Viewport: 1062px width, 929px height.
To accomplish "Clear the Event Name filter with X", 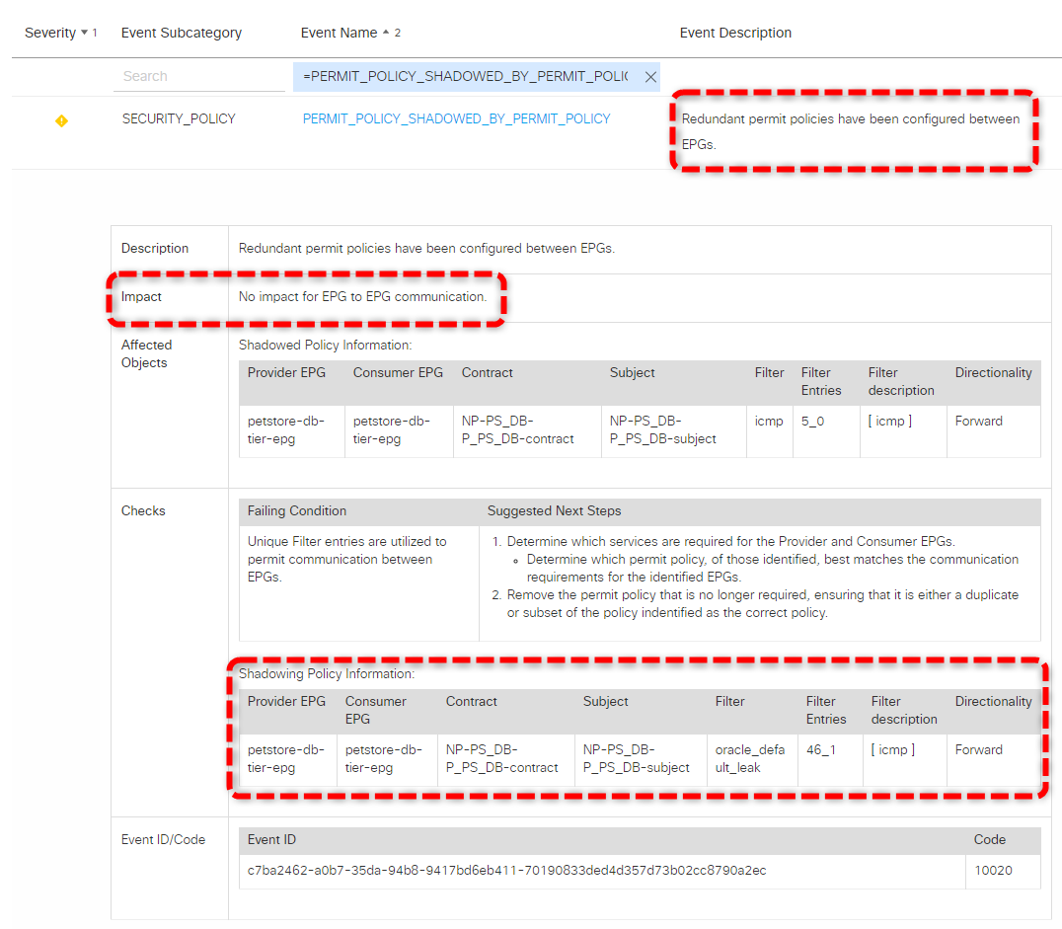I will click(x=650, y=77).
